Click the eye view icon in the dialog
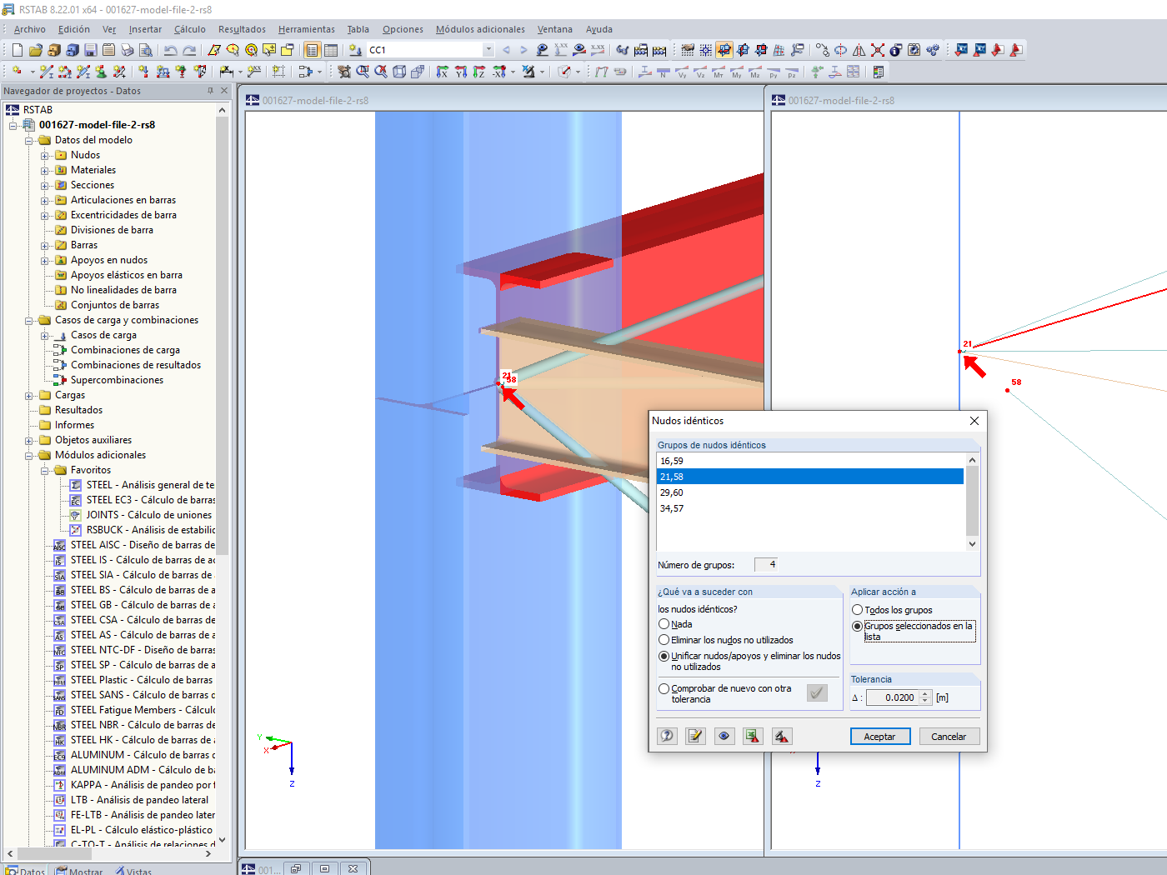1167x875 pixels. tap(724, 736)
